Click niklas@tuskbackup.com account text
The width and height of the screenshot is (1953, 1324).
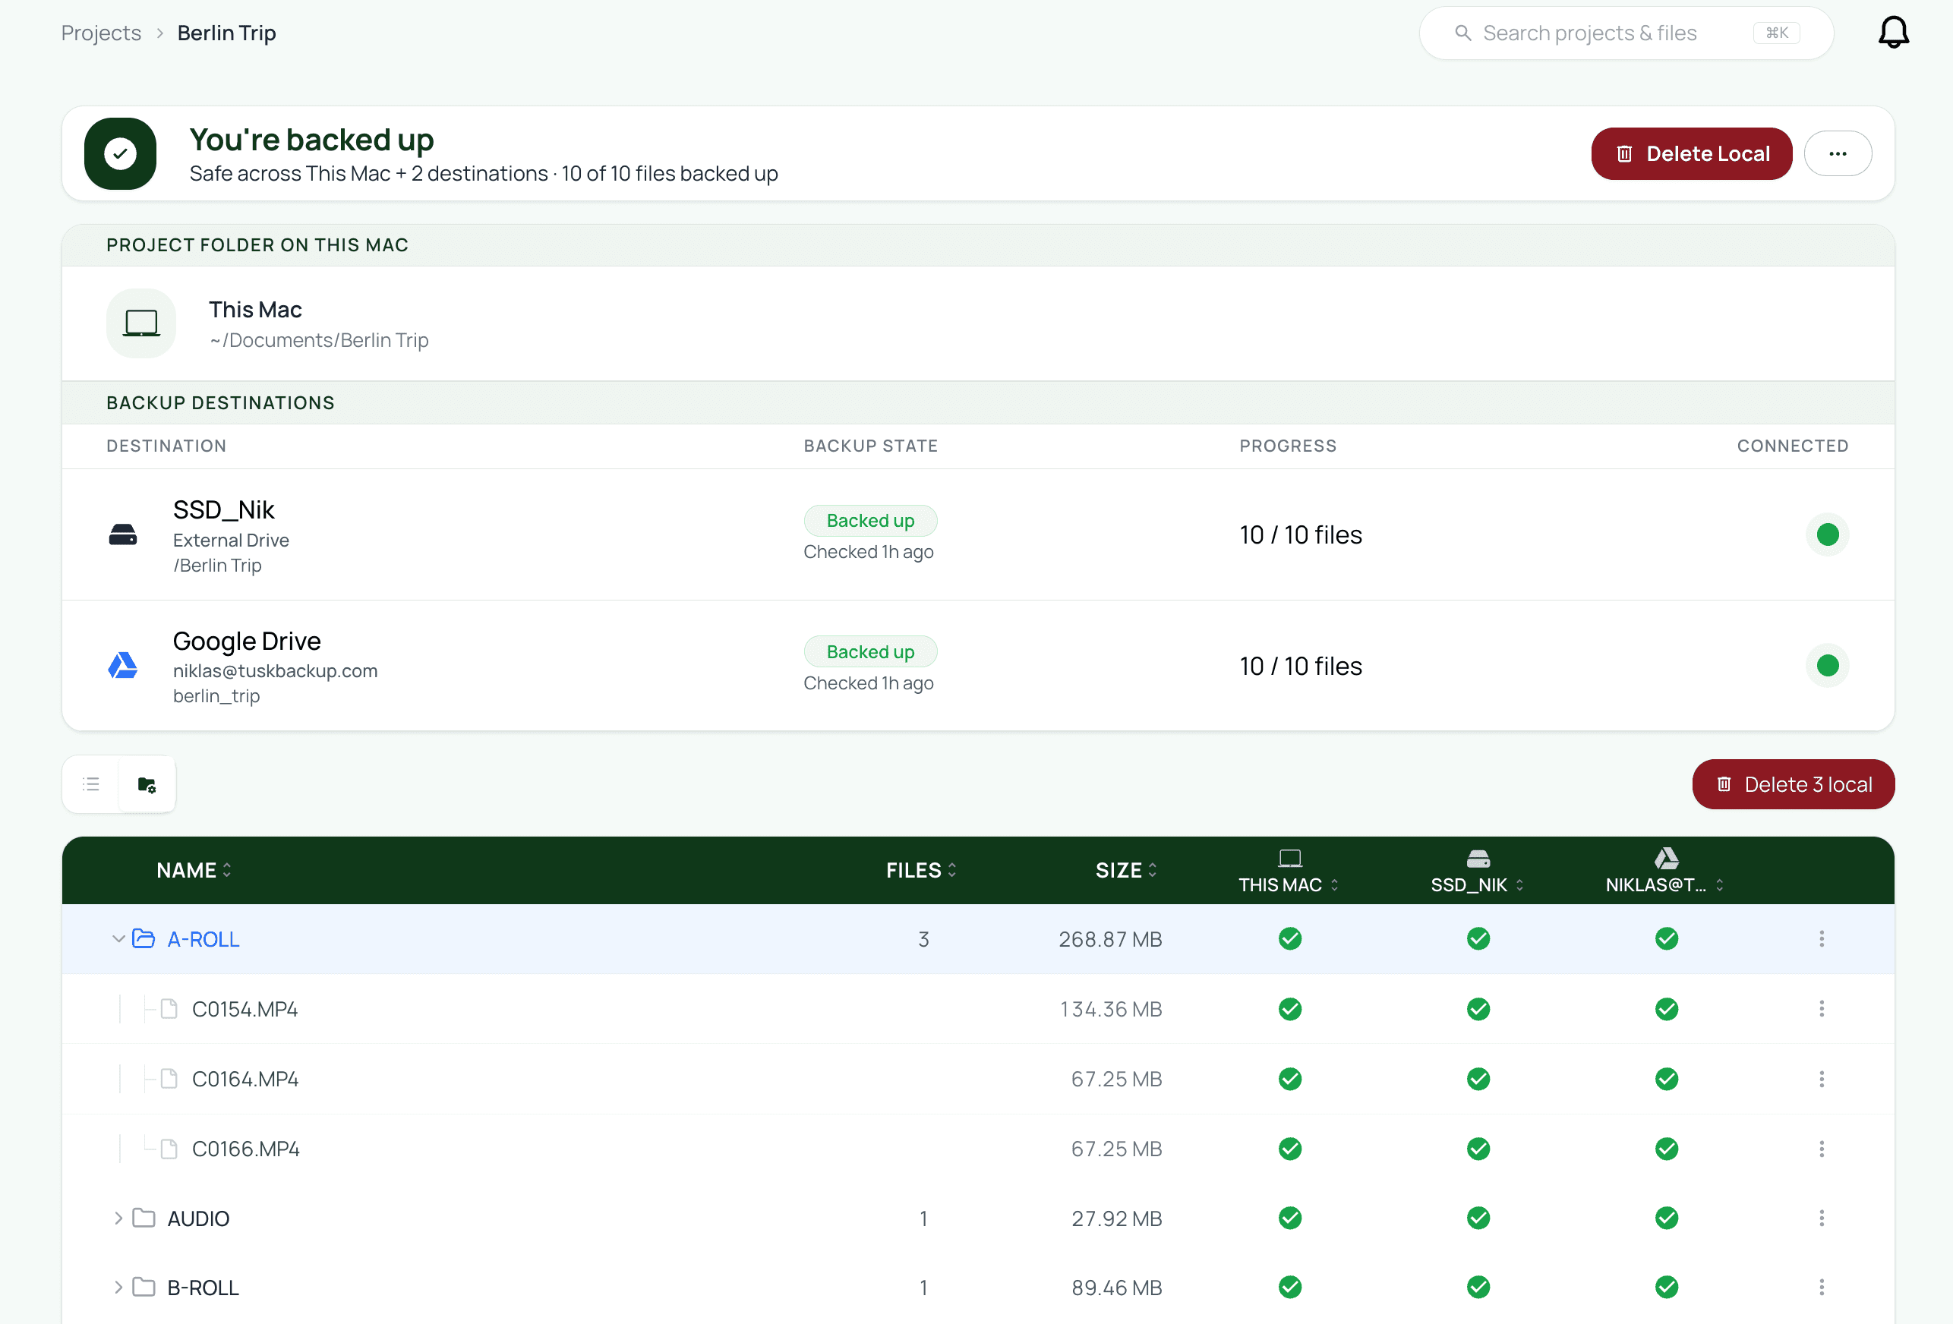point(276,671)
